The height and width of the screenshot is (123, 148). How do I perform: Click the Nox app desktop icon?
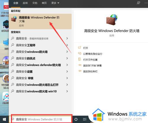click(x=6, y=24)
